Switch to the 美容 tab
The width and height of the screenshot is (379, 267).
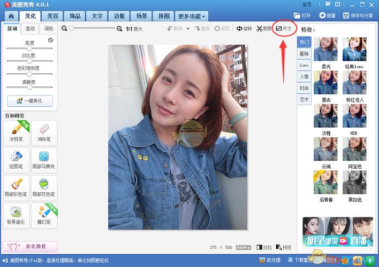[x=52, y=16]
